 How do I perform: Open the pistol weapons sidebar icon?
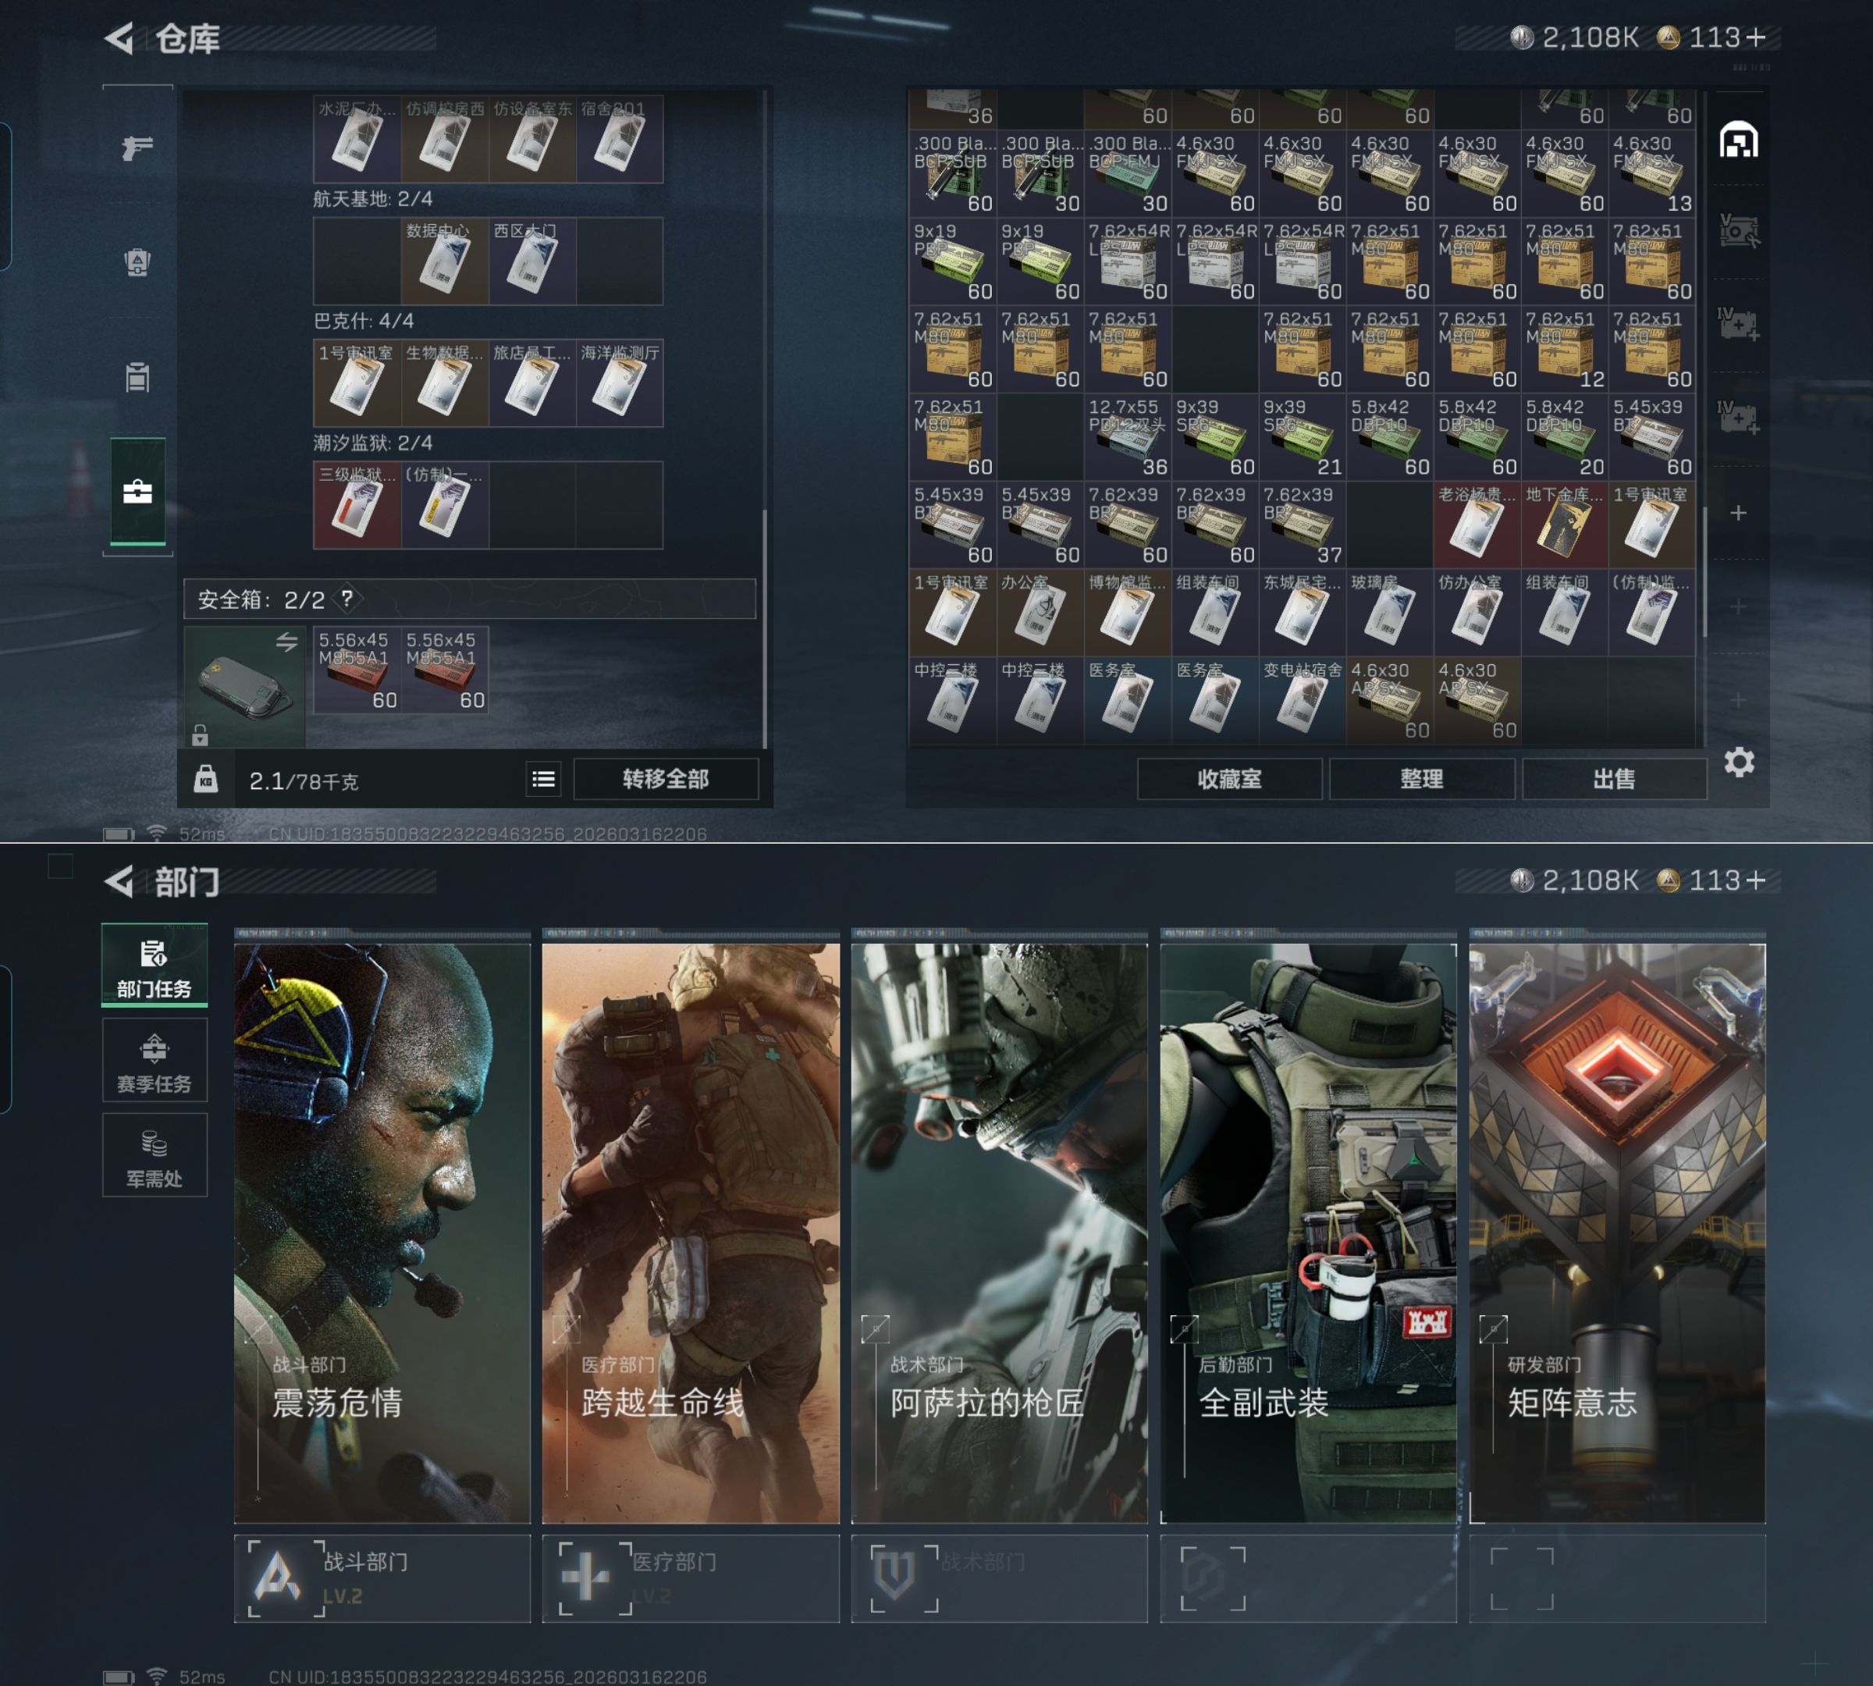point(137,148)
